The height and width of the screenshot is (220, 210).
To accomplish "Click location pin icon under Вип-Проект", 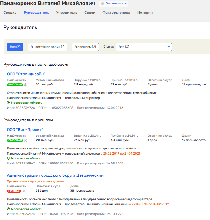I will tap(8, 158).
